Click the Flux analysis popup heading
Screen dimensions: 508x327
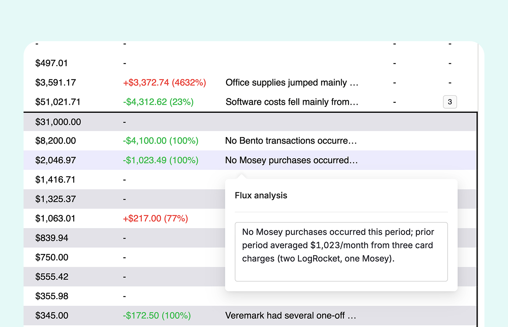coord(261,195)
